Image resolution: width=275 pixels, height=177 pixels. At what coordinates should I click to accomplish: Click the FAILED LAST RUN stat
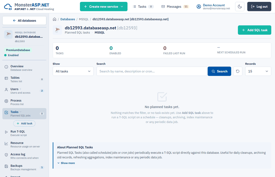pos(174,50)
